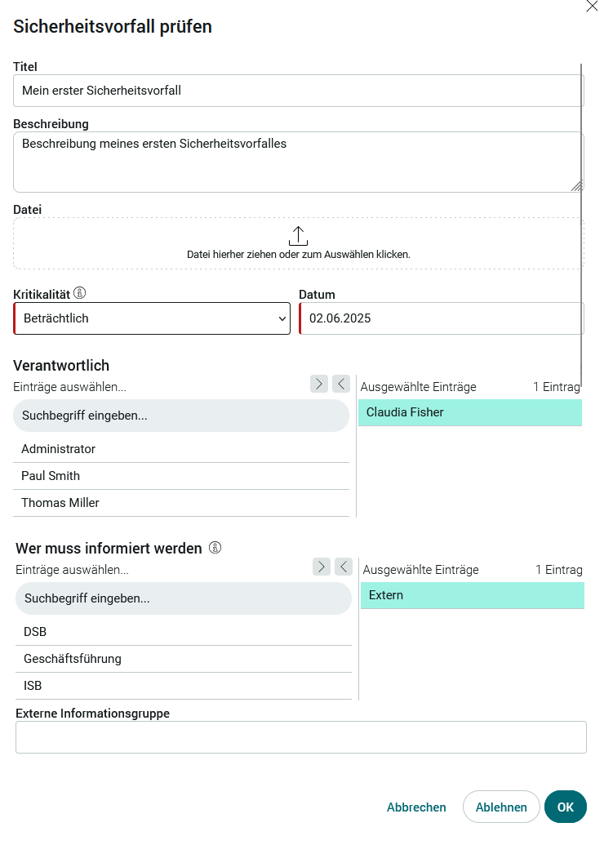The height and width of the screenshot is (845, 604).
Task: Choose Thomas Miller as responsible person
Action: (x=181, y=503)
